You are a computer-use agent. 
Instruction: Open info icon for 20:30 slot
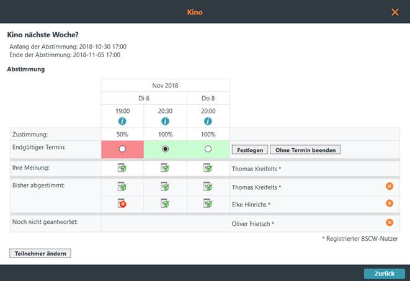coord(165,121)
